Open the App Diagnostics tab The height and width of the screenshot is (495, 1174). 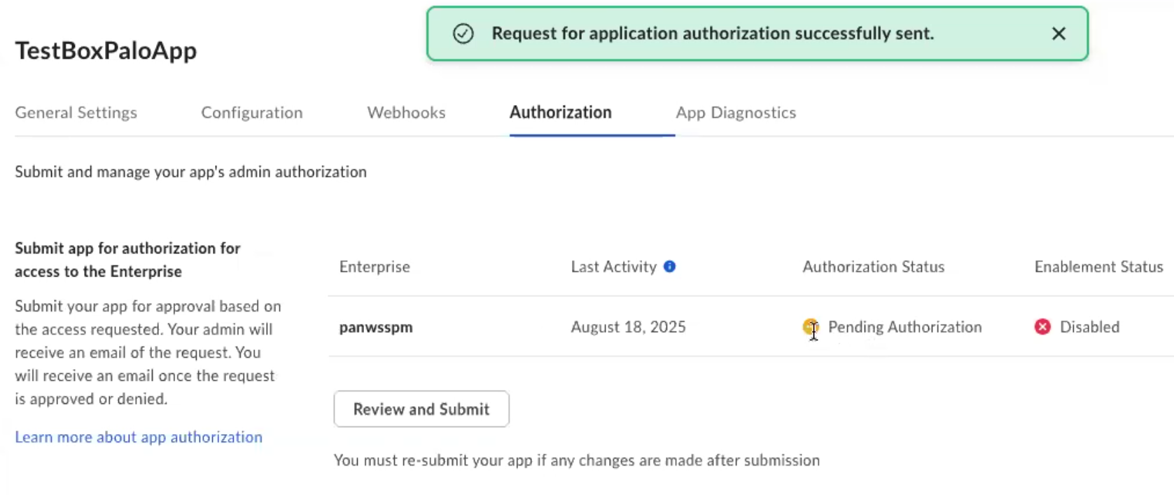pyautogui.click(x=736, y=113)
